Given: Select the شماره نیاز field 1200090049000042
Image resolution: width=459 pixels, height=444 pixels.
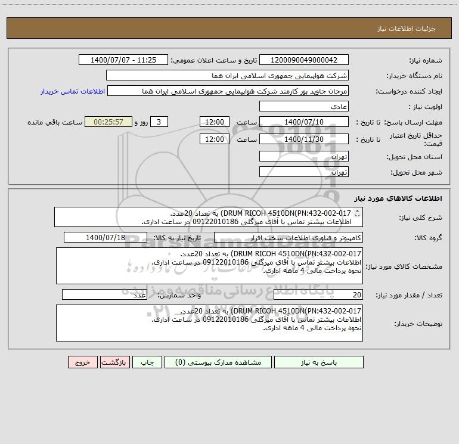Looking at the screenshot, I should 304,60.
